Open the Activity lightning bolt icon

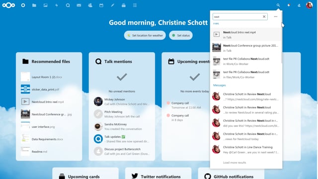(57, 5)
